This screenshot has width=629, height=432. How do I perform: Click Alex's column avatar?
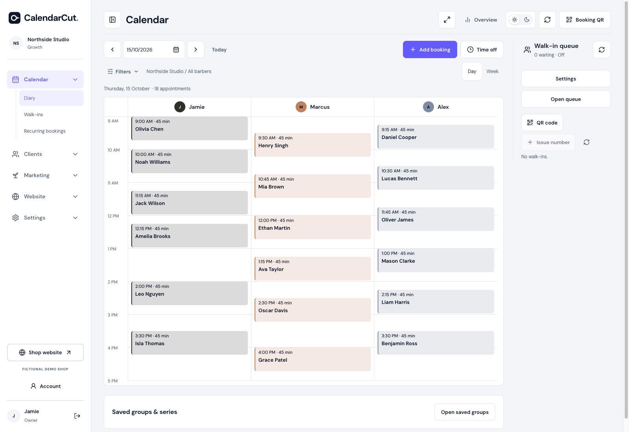pyautogui.click(x=429, y=107)
